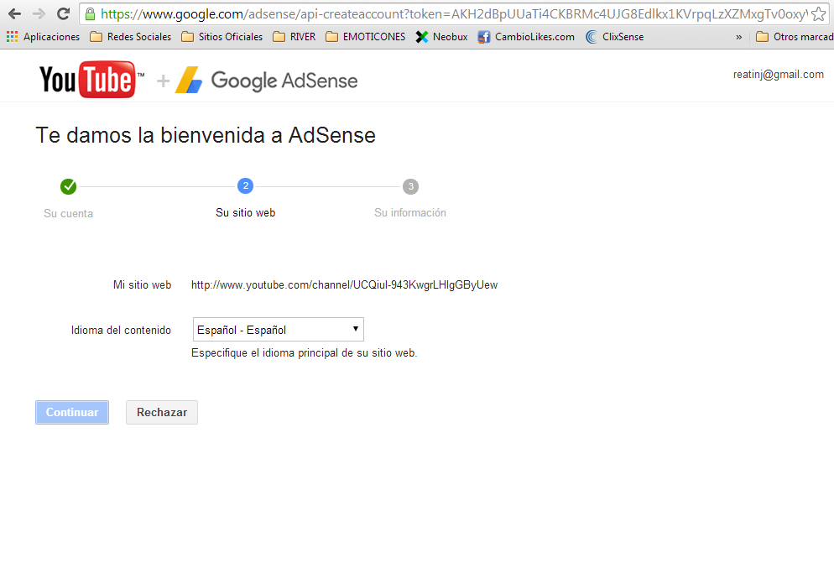This screenshot has height=584, width=834.
Task: Click the Su cuenta step label
Action: tap(68, 213)
